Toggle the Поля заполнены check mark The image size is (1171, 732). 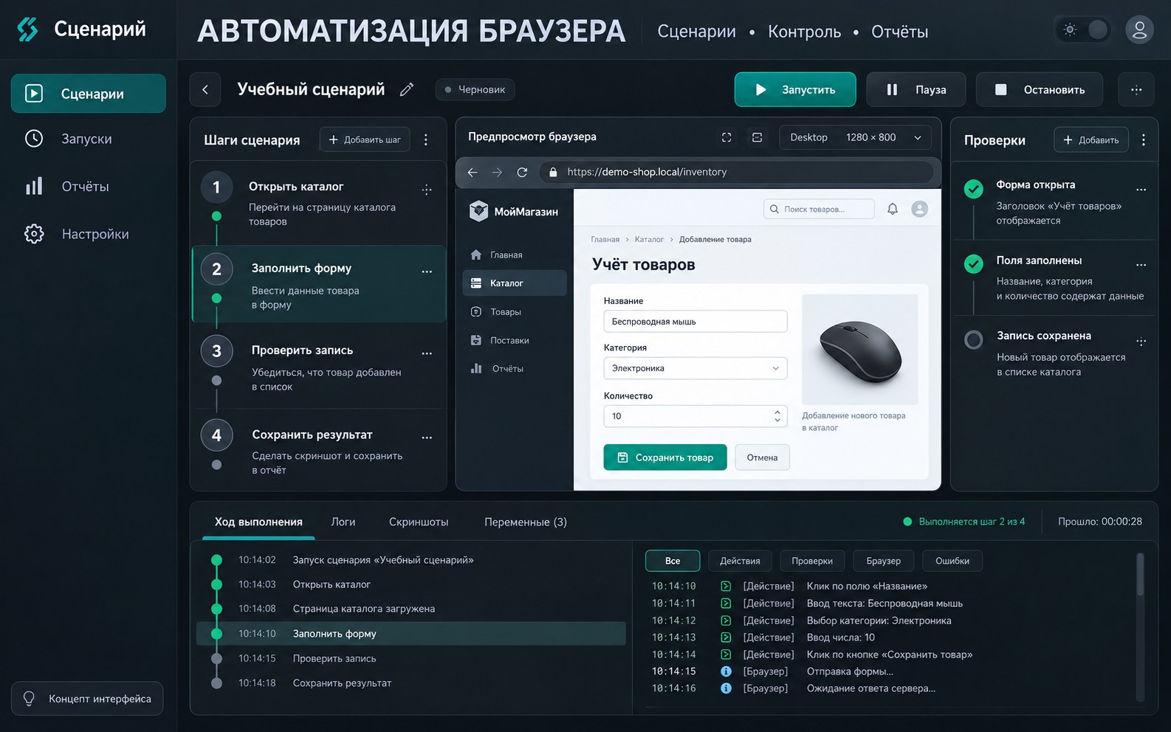click(974, 263)
